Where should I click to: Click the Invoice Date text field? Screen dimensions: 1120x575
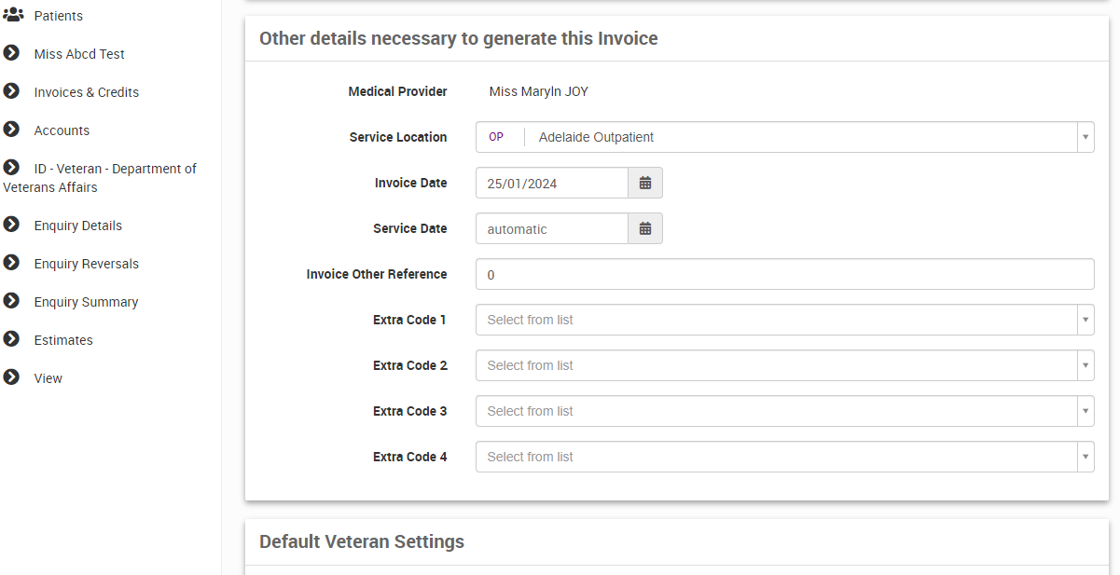tap(551, 184)
